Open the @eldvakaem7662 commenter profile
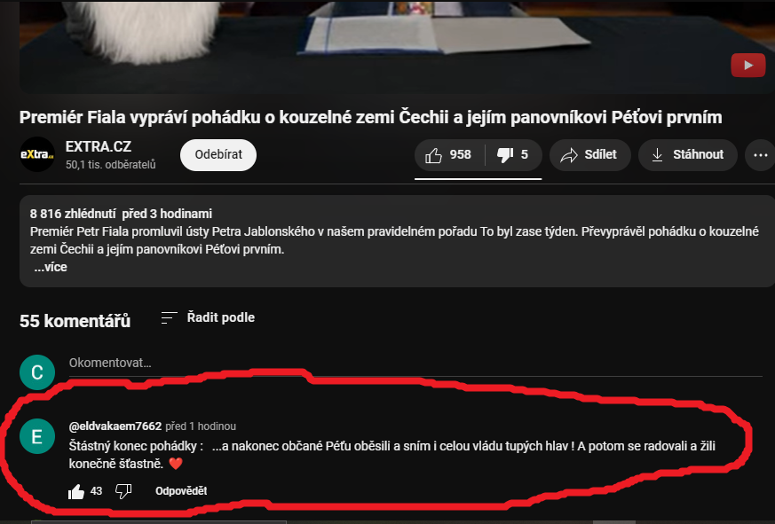The height and width of the screenshot is (524, 775). click(115, 426)
